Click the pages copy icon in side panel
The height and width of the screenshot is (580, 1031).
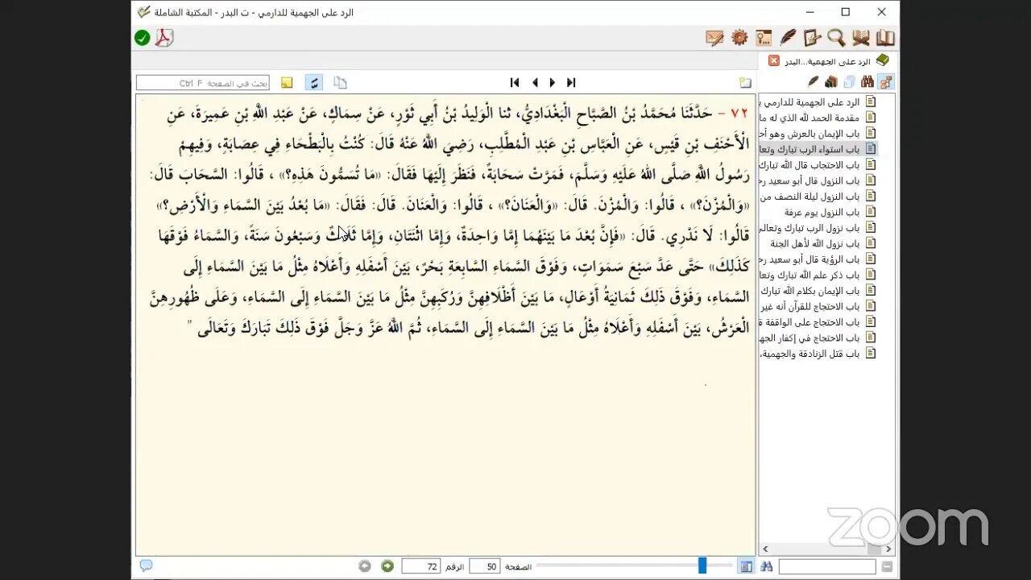[x=849, y=81]
